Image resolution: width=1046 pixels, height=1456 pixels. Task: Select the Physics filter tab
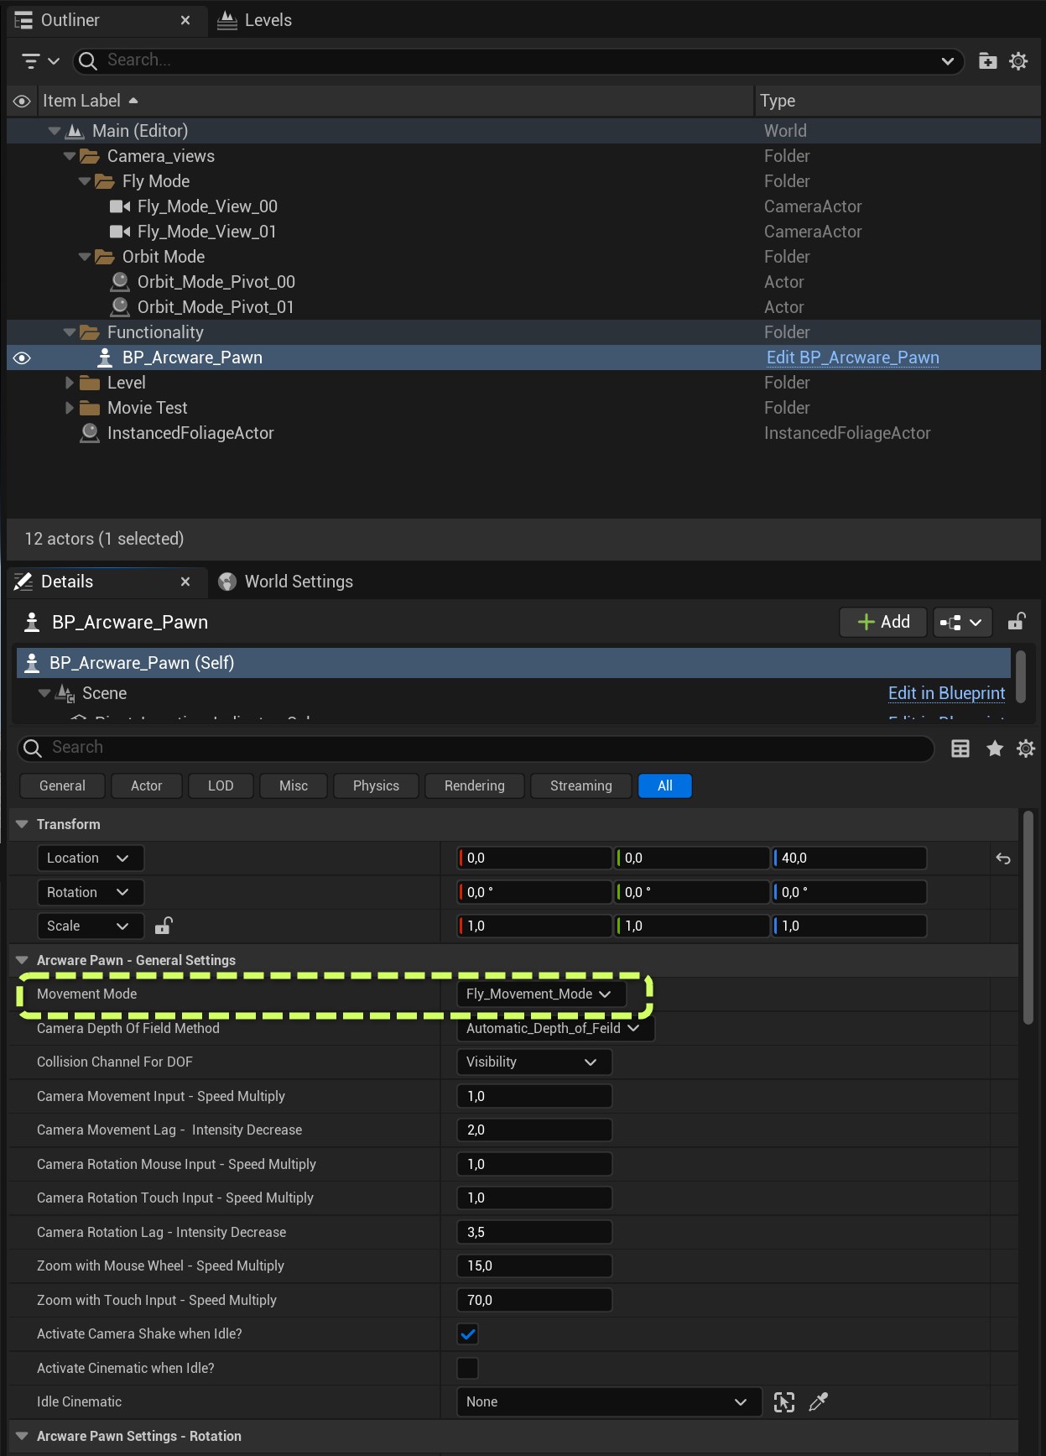click(376, 785)
